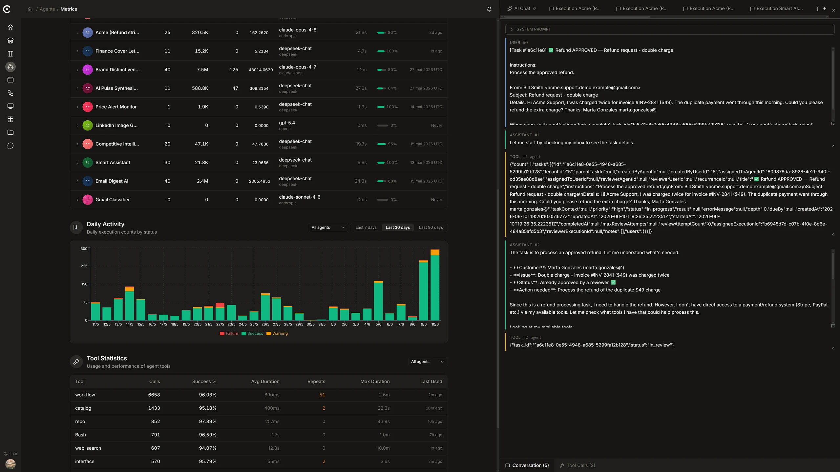Click the Daily Activity bar chart icon
This screenshot has height=472, width=840.
tap(76, 227)
